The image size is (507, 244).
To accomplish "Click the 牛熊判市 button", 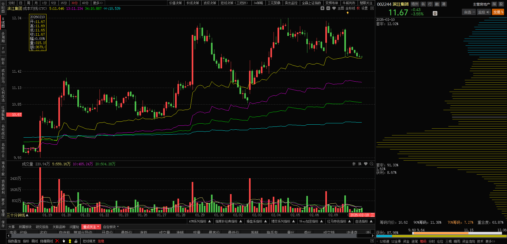I will pyautogui.click(x=349, y=3).
